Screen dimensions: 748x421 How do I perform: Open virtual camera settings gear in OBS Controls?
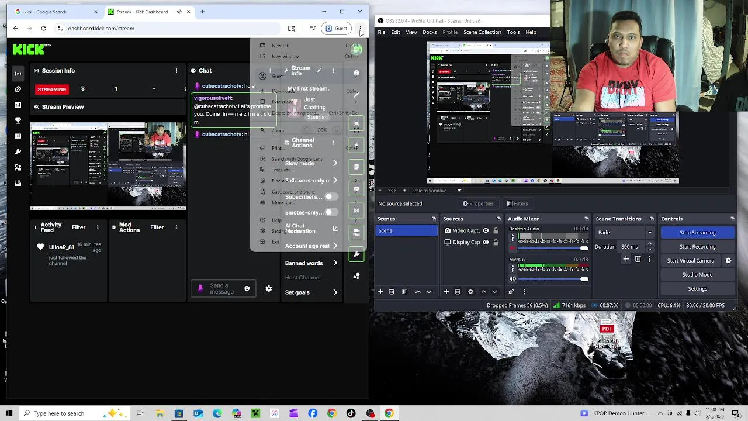tap(728, 261)
